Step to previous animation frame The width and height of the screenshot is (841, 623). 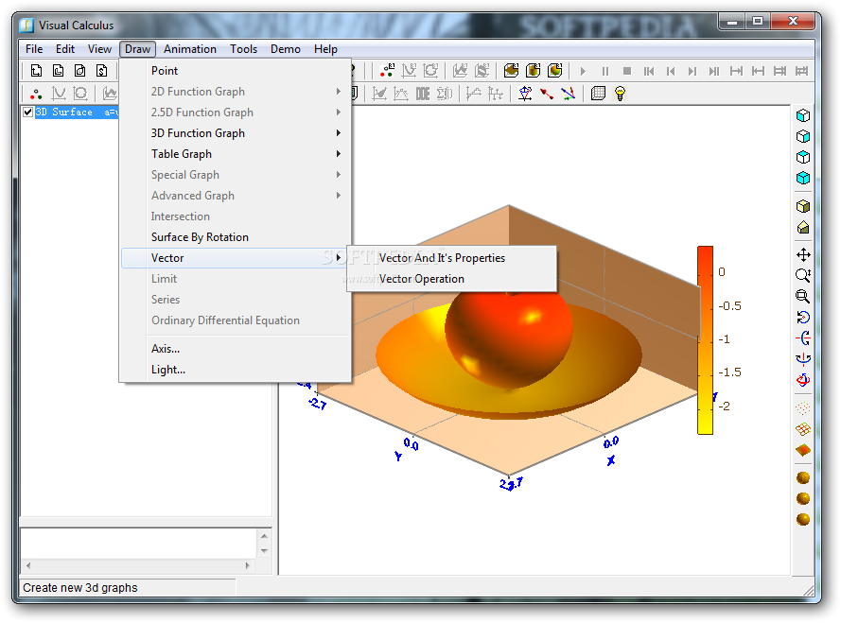(x=671, y=71)
